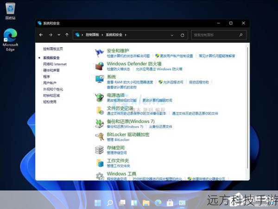Click 管理 BitLocker link
278x209 pixels.
[x=118, y=139]
